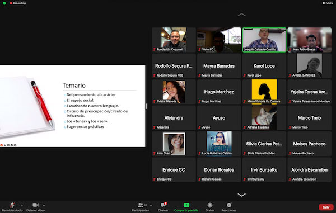Select the Fundación Cozumel video tile
This screenshot has height=213, width=336.
pyautogui.click(x=174, y=40)
